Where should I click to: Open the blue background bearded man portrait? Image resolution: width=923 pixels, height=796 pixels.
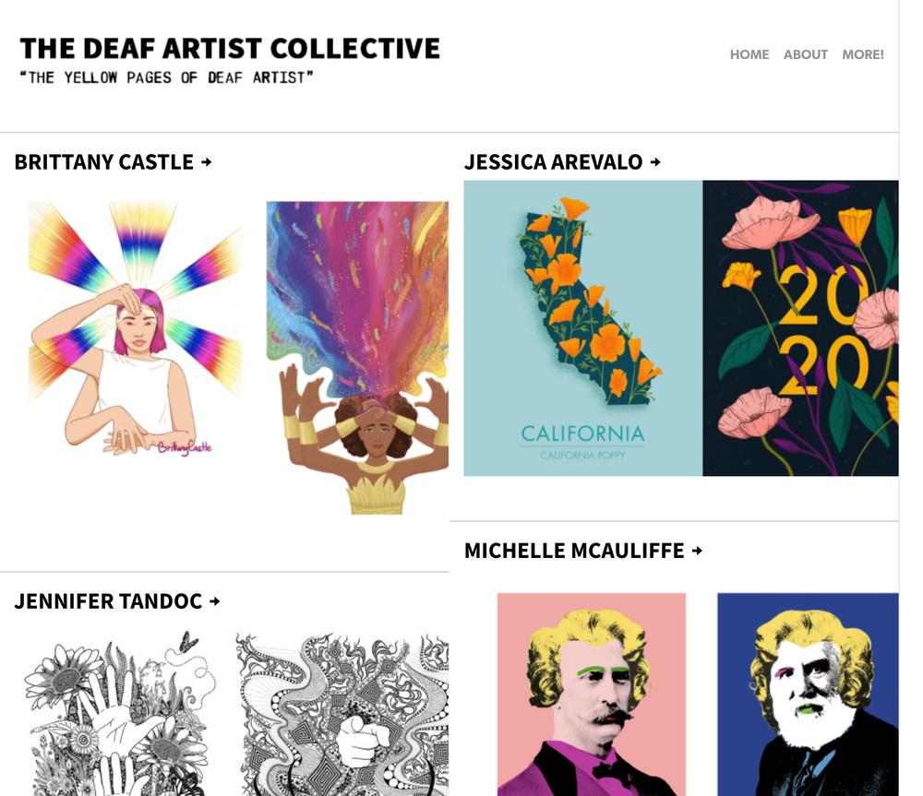pos(808,695)
